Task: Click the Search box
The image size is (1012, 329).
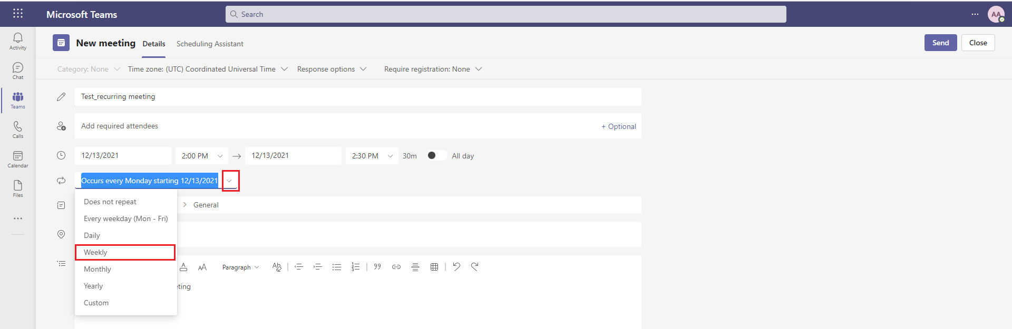Action: 506,14
